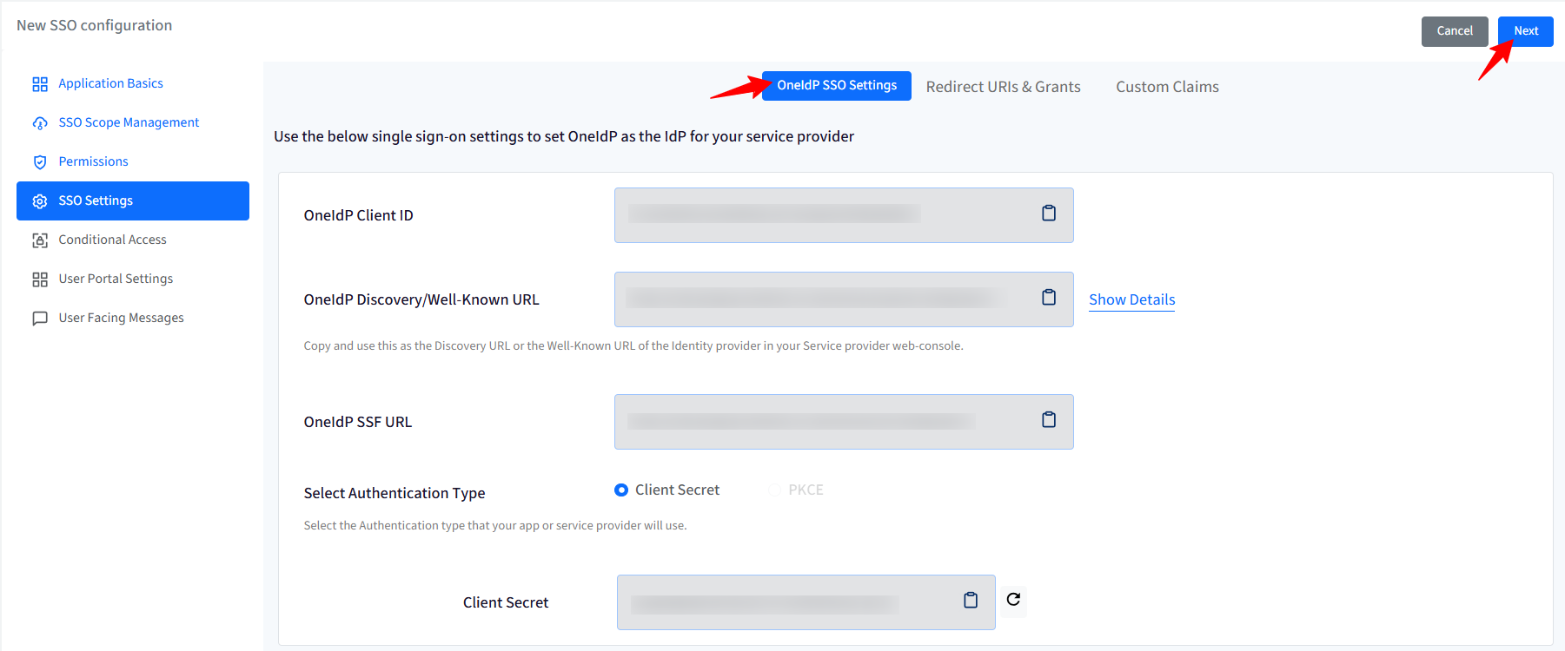Screen dimensions: 1565x651
Task: Click the Permissions shield icon
Action: pyautogui.click(x=40, y=162)
